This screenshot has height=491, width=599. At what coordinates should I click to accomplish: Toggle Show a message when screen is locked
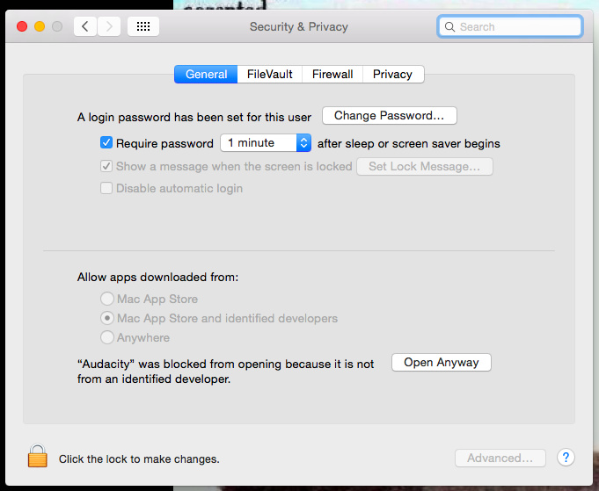point(106,166)
